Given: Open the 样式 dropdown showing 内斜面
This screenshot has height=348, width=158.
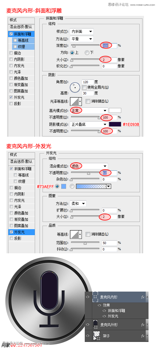Looking at the screenshot, I should tap(82, 31).
